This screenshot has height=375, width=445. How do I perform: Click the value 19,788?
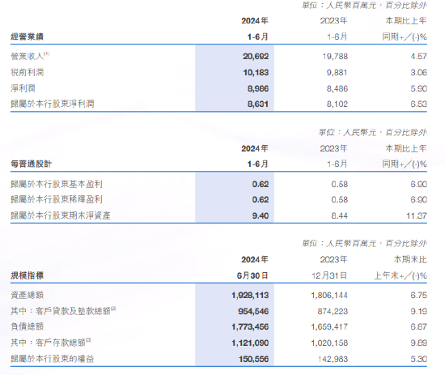[335, 57]
